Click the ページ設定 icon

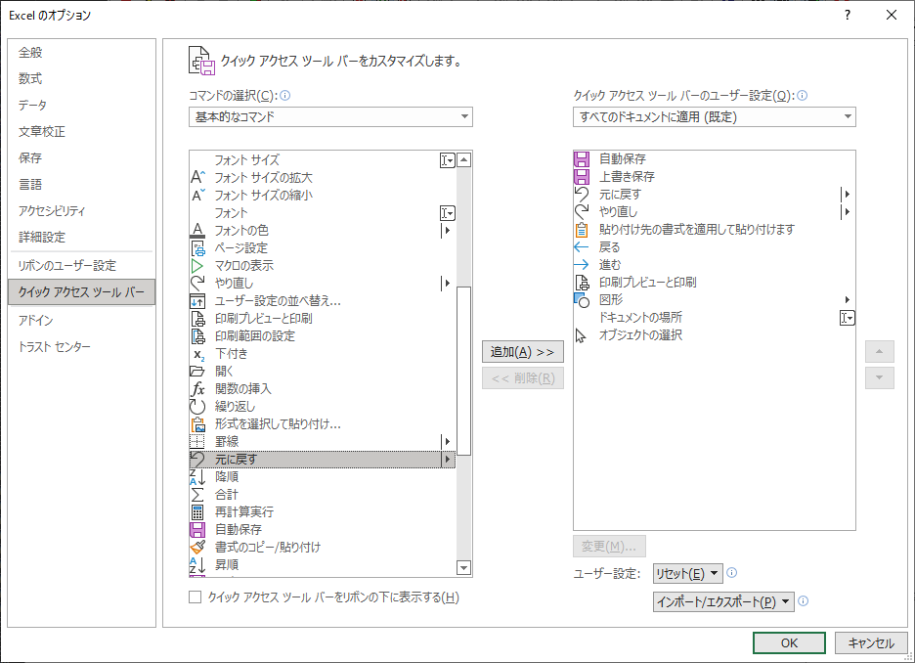click(x=197, y=248)
